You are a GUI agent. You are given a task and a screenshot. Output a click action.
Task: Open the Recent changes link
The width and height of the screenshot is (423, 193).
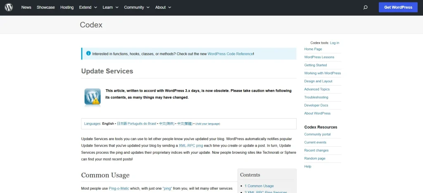click(316, 150)
